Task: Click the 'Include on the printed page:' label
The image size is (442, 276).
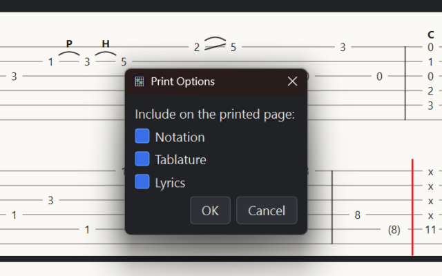Action: click(215, 115)
